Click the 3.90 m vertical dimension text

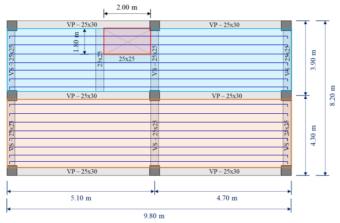313,60
